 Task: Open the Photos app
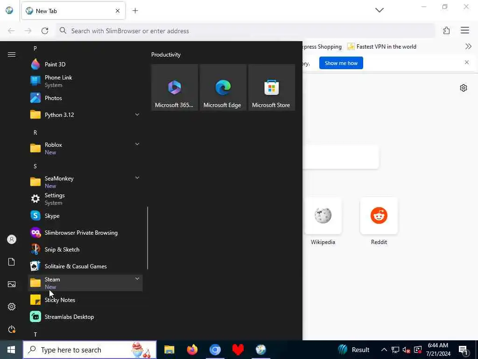click(85, 98)
